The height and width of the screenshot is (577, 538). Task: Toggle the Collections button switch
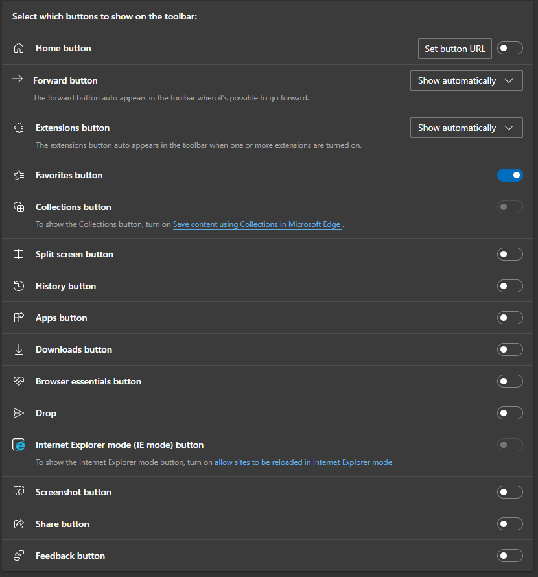point(509,207)
